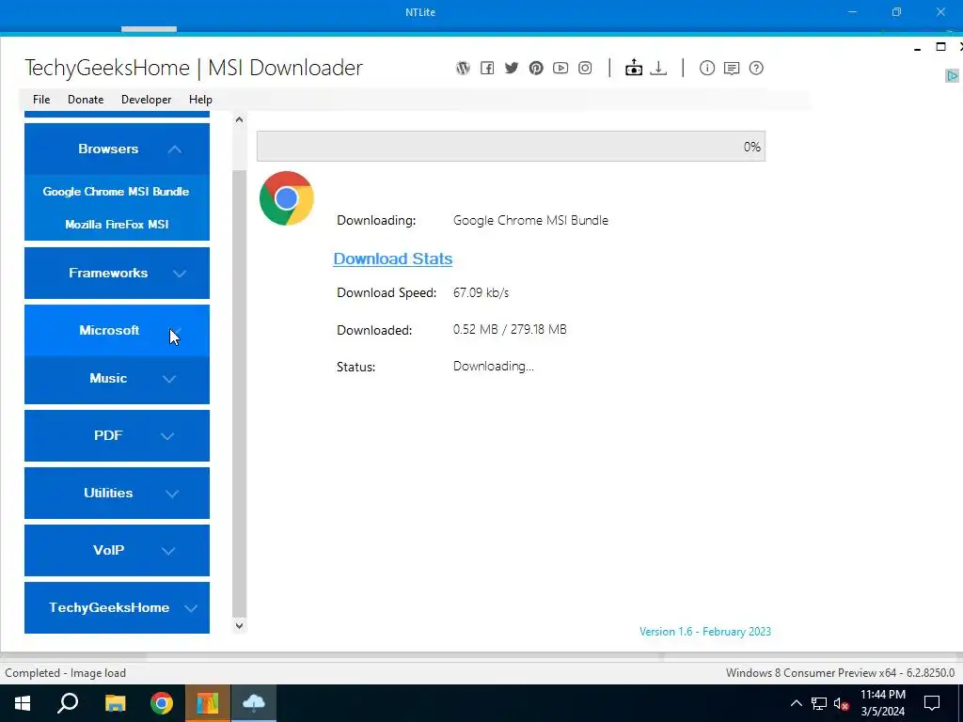This screenshot has width=963, height=722.
Task: Click the download arrow header icon
Action: click(658, 68)
